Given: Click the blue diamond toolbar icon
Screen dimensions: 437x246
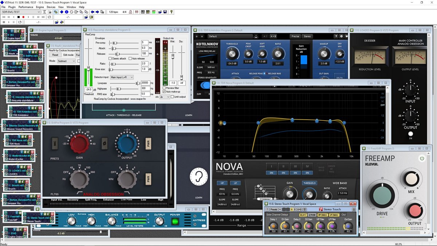Looking at the screenshot, I should [62, 12].
